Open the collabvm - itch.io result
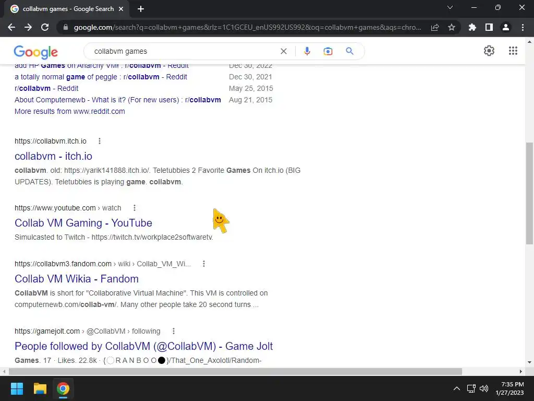This screenshot has width=534, height=401. click(x=54, y=156)
